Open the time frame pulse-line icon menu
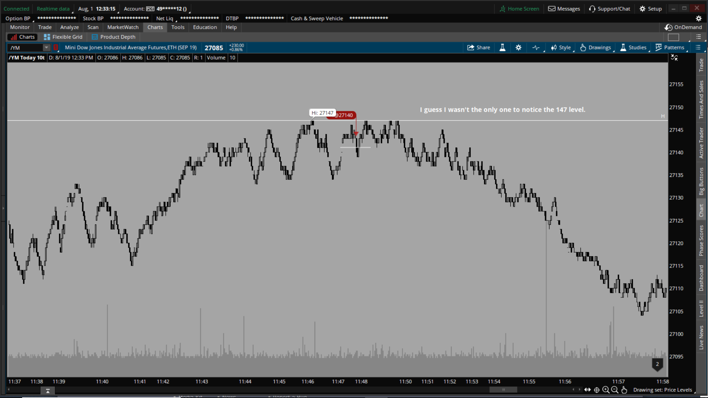 pyautogui.click(x=536, y=48)
